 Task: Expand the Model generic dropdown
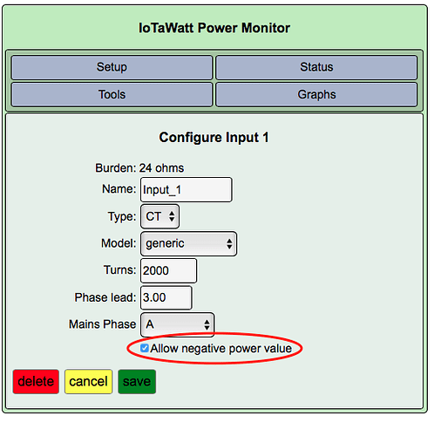tap(188, 243)
